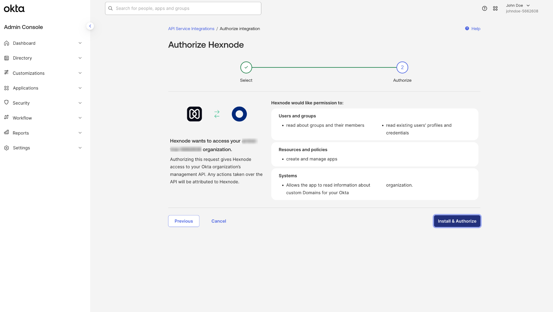553x312 pixels.
Task: Go back with the Previous button
Action: [184, 221]
